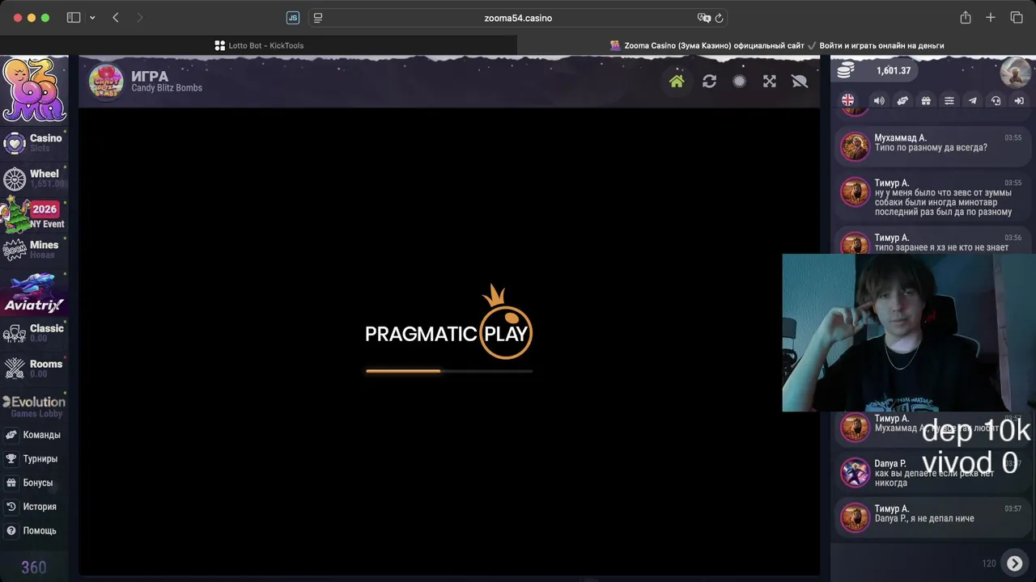Open Rooms in the sidebar
Screen dimensions: 1036x582
coord(34,368)
